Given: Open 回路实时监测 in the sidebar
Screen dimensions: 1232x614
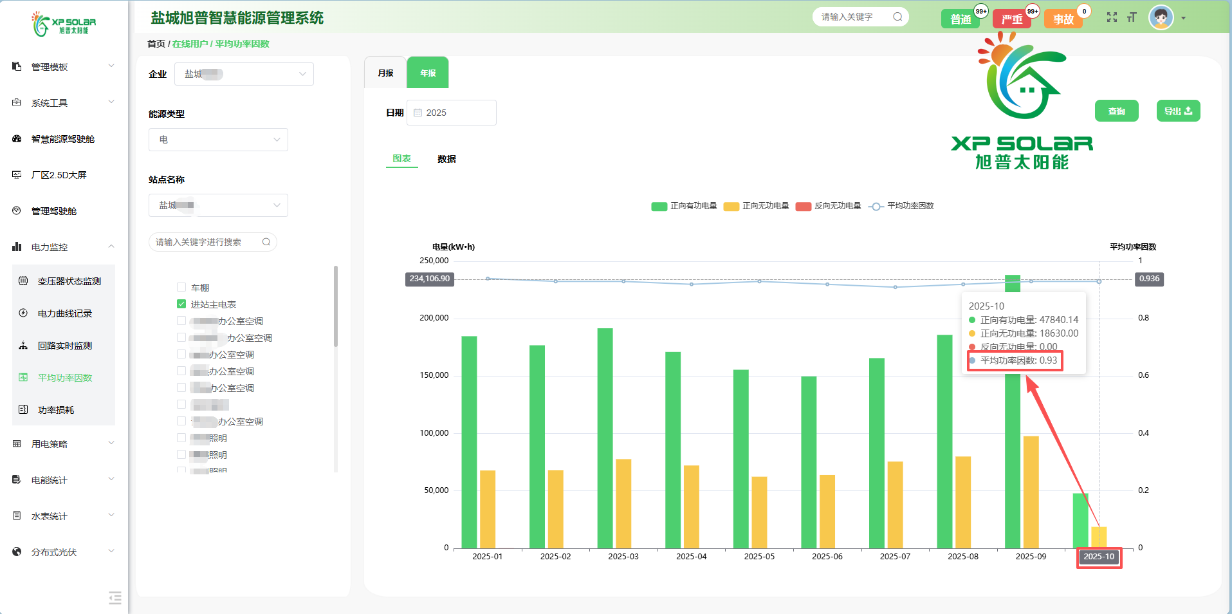Looking at the screenshot, I should click(64, 346).
